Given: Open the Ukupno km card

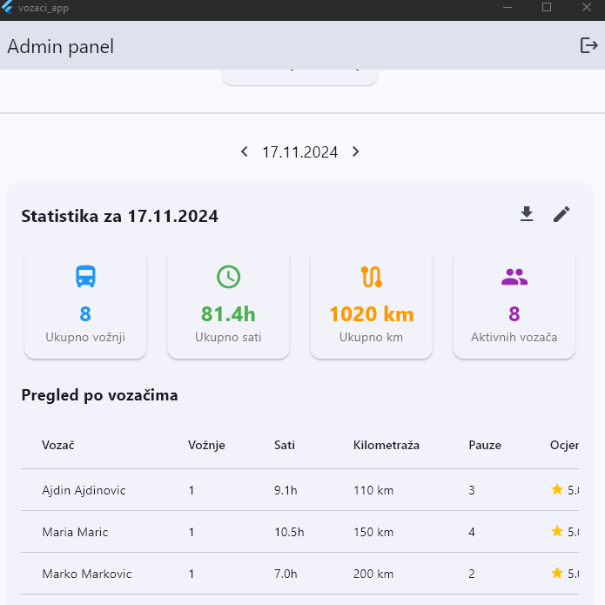Looking at the screenshot, I should click(x=372, y=304).
